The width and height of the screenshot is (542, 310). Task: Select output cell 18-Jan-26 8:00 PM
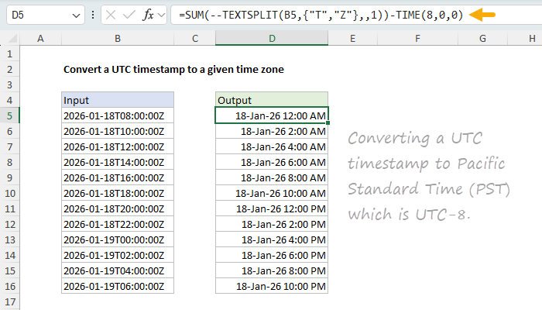click(x=272, y=270)
